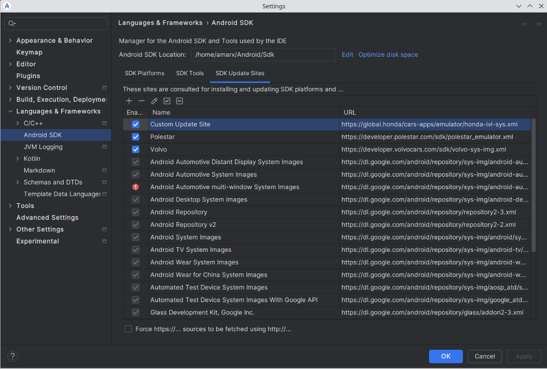The width and height of the screenshot is (547, 369).
Task: Click project-level icon beside Other Settings
Action: (104, 229)
